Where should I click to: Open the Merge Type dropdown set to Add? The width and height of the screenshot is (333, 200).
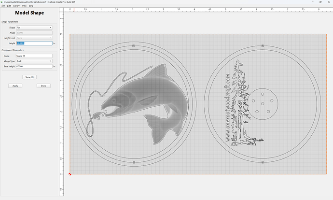(34, 61)
